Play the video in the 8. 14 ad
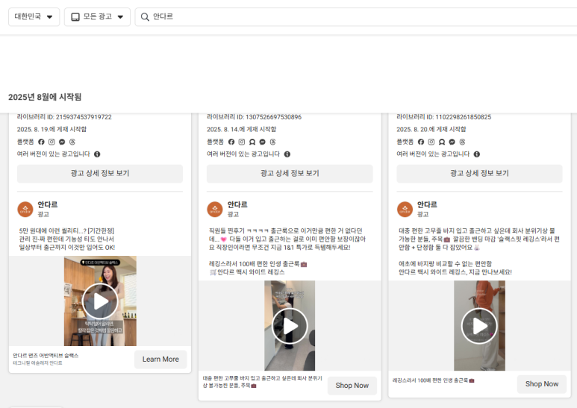Screen dimensions: 577x408 coord(290,326)
